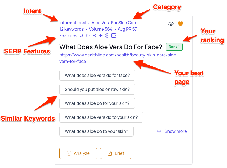Select keyword 'What does aloe vera do for face?'
Image resolution: width=227 pixels, height=168 pixels.
point(97,75)
